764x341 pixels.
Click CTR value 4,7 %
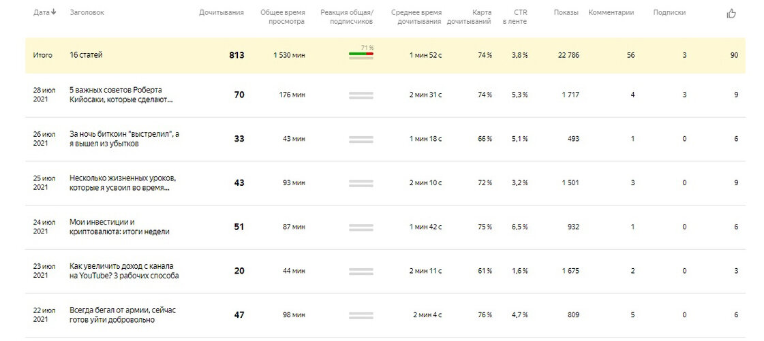point(519,314)
